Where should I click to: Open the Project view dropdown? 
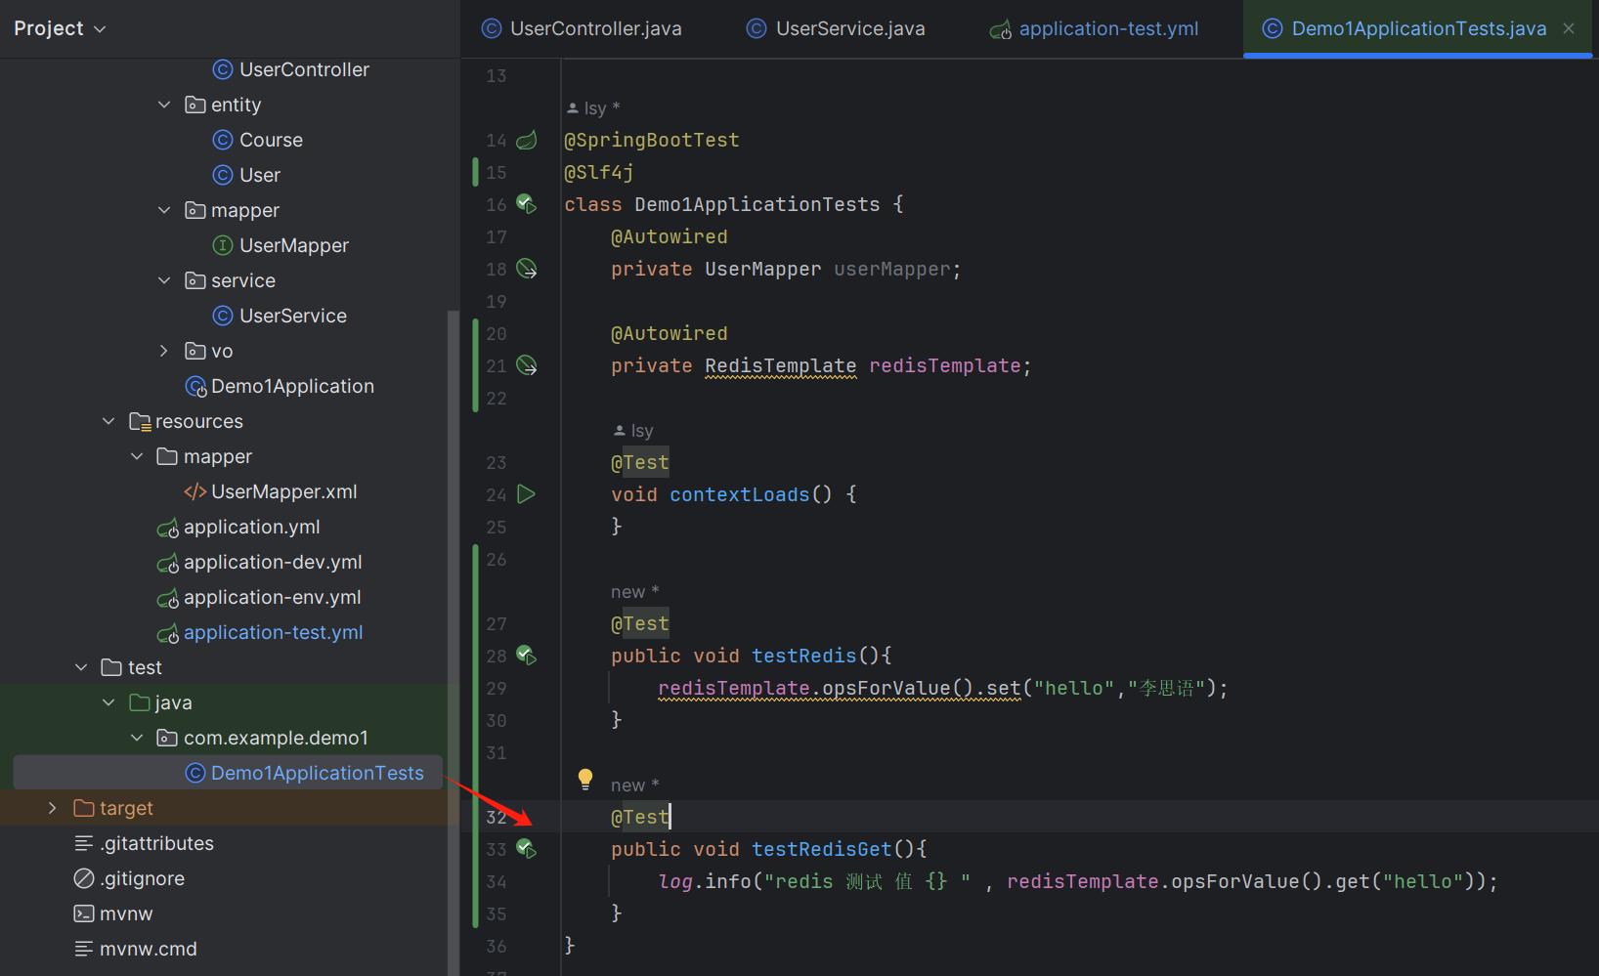[61, 28]
